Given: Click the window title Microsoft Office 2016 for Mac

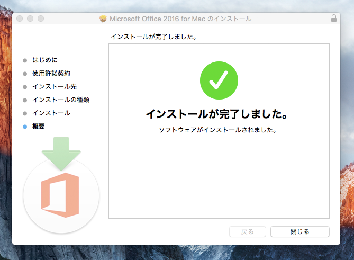Looking at the screenshot, I should (x=180, y=19).
